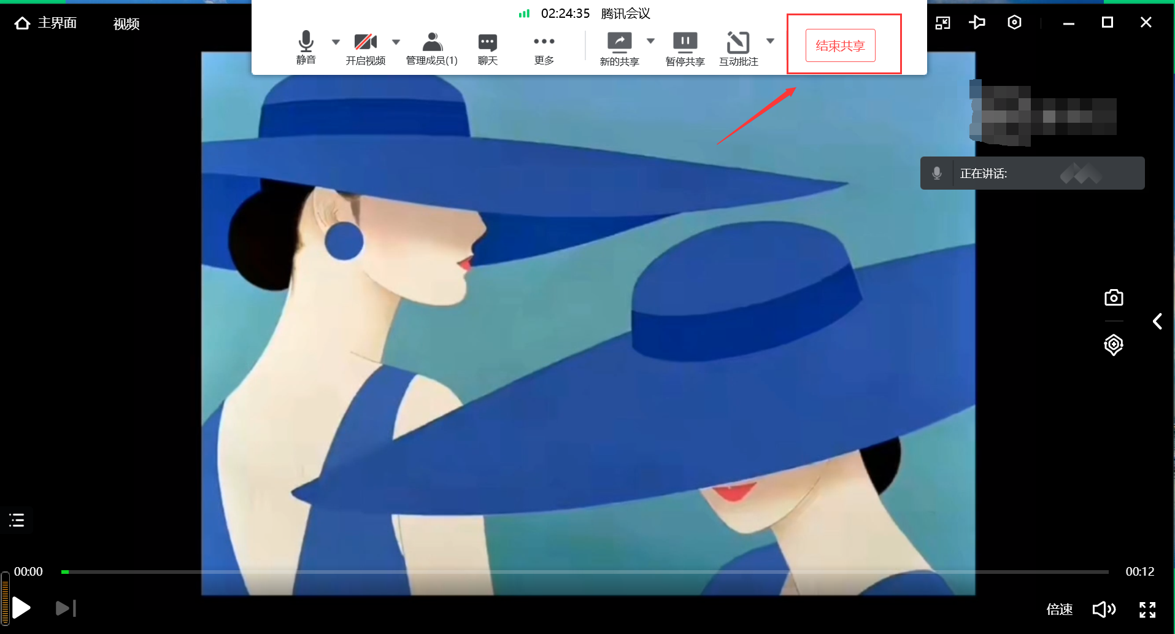Enter fullscreen mode

pos(1147,609)
